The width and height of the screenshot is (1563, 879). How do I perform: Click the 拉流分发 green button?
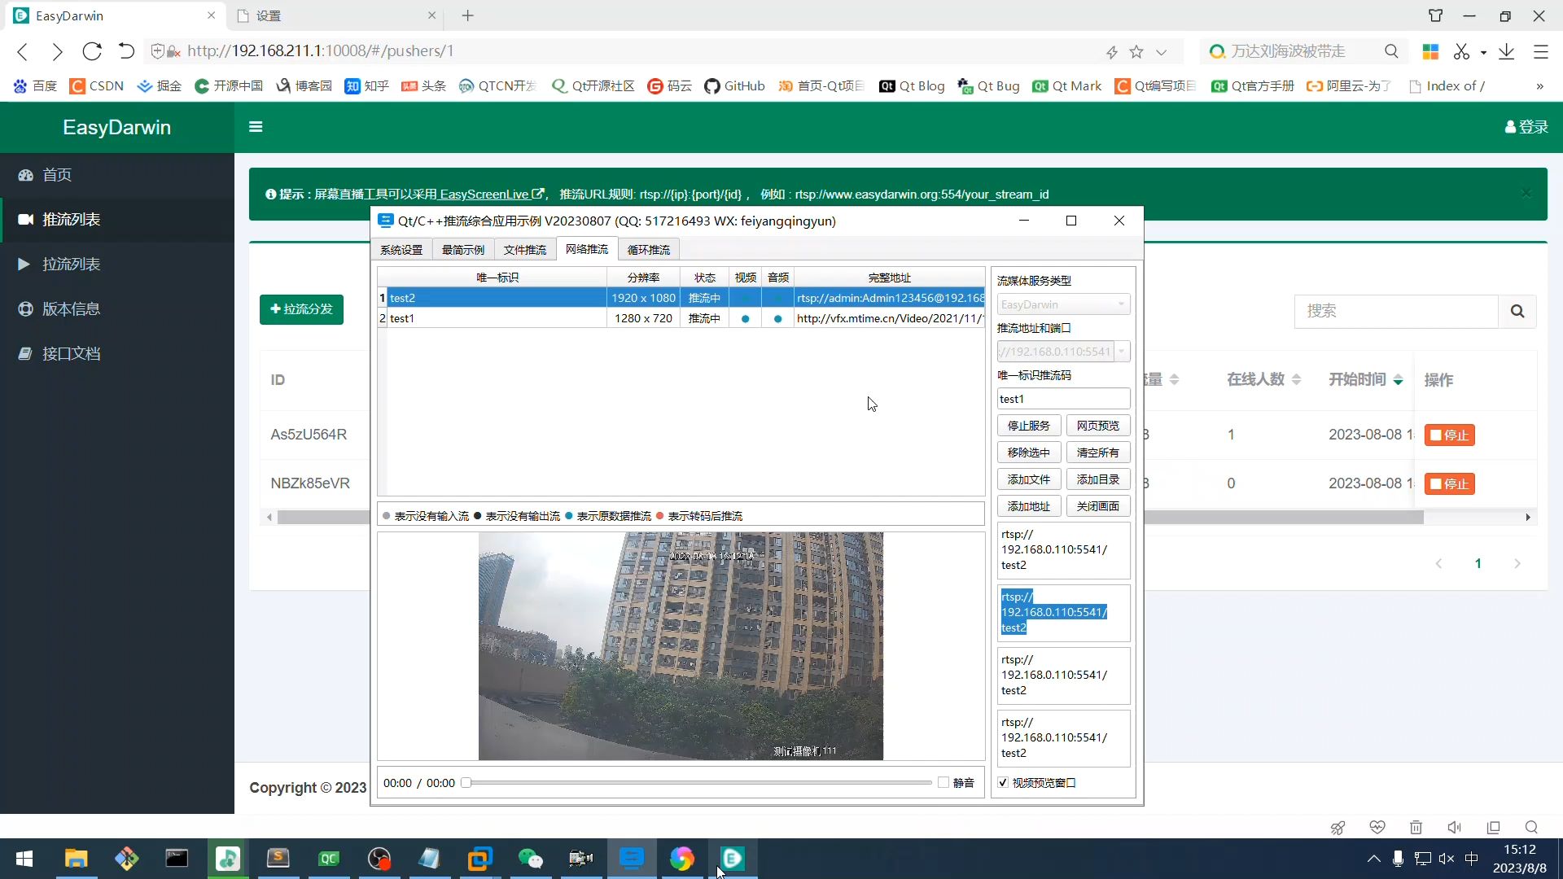[x=301, y=309]
